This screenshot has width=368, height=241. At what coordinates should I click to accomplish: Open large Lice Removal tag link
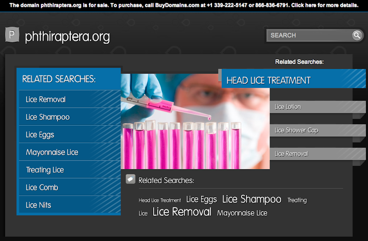[182, 212]
